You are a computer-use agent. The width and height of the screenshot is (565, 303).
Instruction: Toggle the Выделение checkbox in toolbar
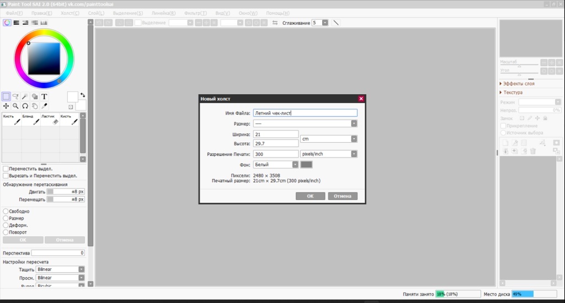pos(137,23)
